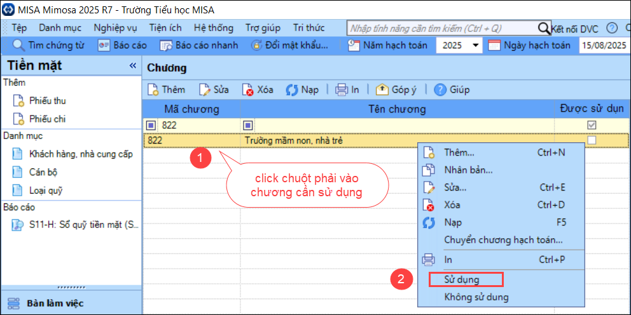
Task: Click the Bàn làm việc workspace icon
Action: pyautogui.click(x=13, y=303)
